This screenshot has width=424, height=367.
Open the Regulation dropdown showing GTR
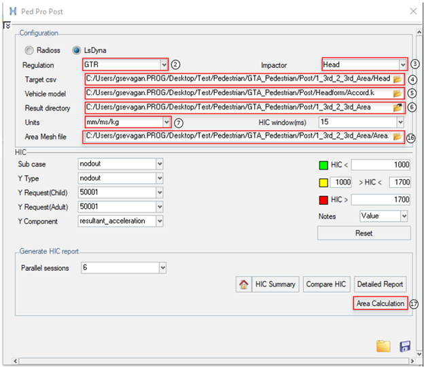pyautogui.click(x=125, y=65)
